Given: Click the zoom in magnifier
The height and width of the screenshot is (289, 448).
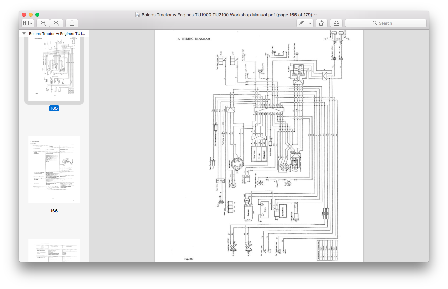Looking at the screenshot, I should click(x=57, y=23).
